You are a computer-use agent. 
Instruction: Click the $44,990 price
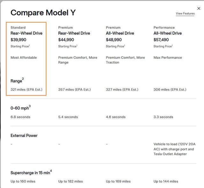pyautogui.click(x=66, y=40)
